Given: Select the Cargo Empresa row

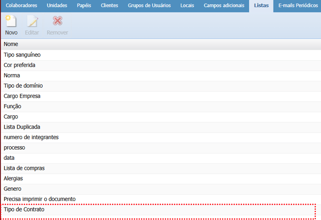Looking at the screenshot, I should coord(22,96).
